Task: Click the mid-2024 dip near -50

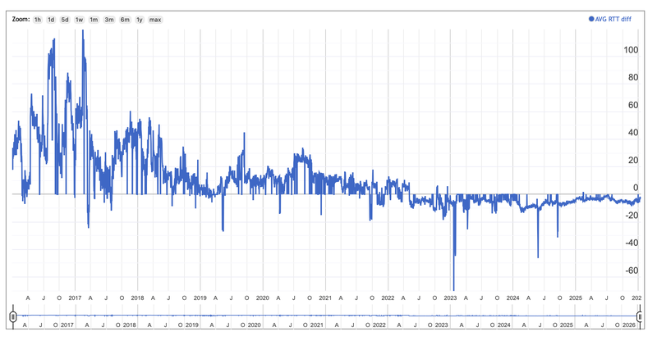Action: point(538,252)
